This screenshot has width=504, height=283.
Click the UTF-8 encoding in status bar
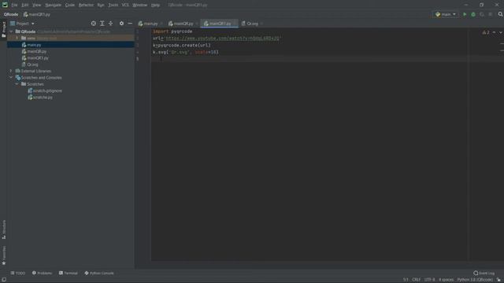[429, 280]
